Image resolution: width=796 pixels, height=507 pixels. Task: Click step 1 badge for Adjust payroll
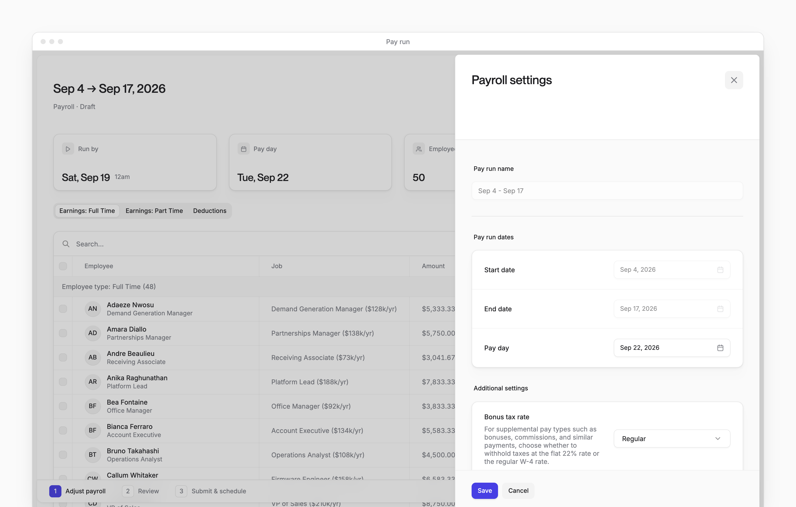pos(55,491)
